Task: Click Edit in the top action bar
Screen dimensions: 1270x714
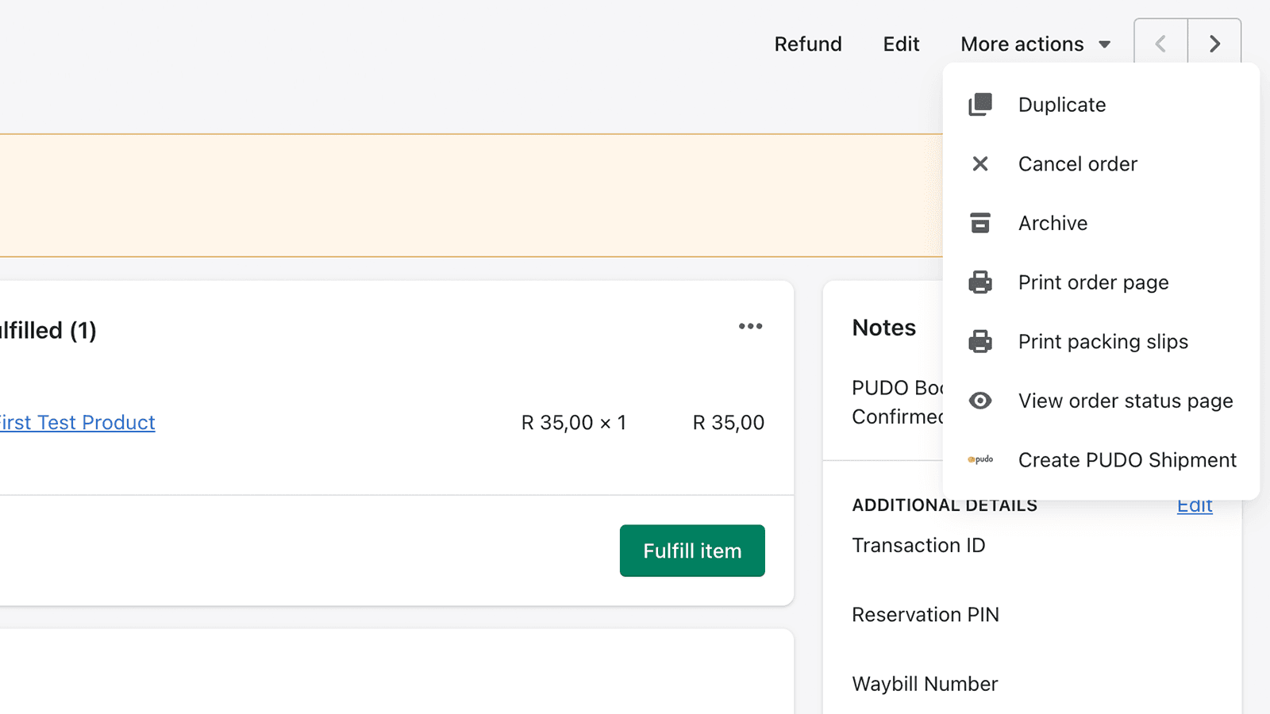Action: (x=901, y=44)
